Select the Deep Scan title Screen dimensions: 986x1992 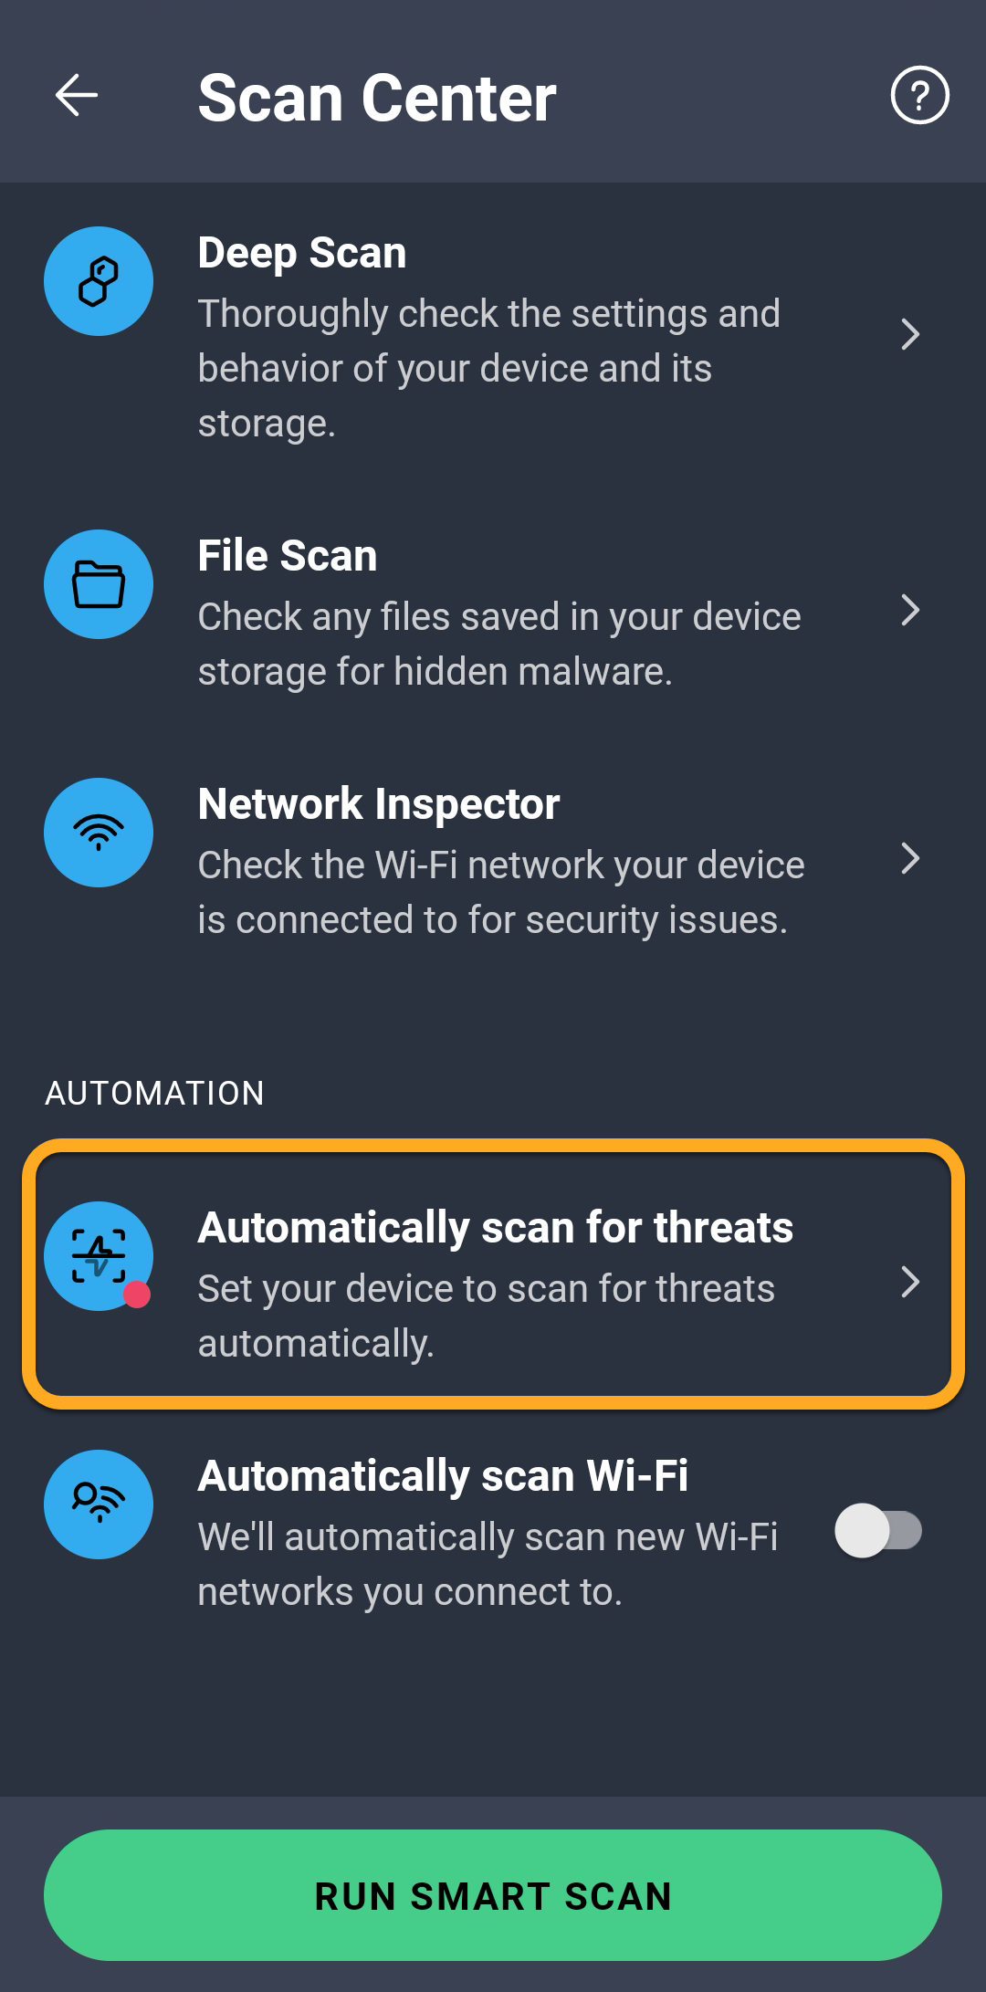pos(302,253)
